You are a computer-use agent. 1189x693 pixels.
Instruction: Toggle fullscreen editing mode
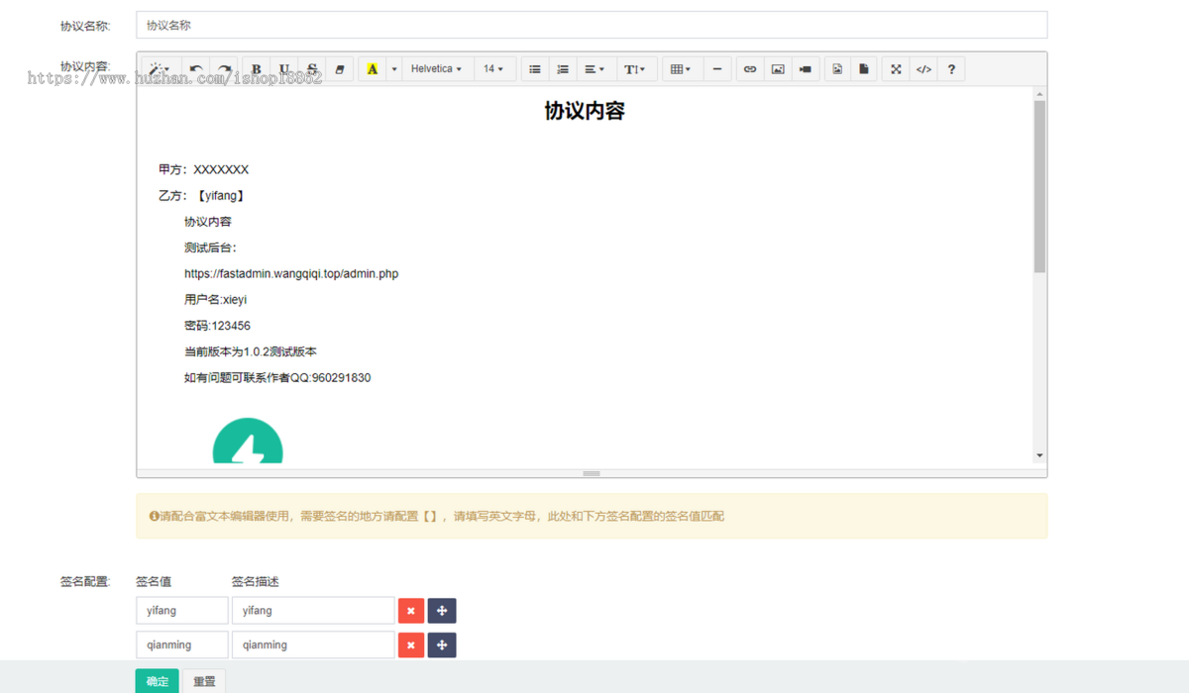click(x=895, y=68)
